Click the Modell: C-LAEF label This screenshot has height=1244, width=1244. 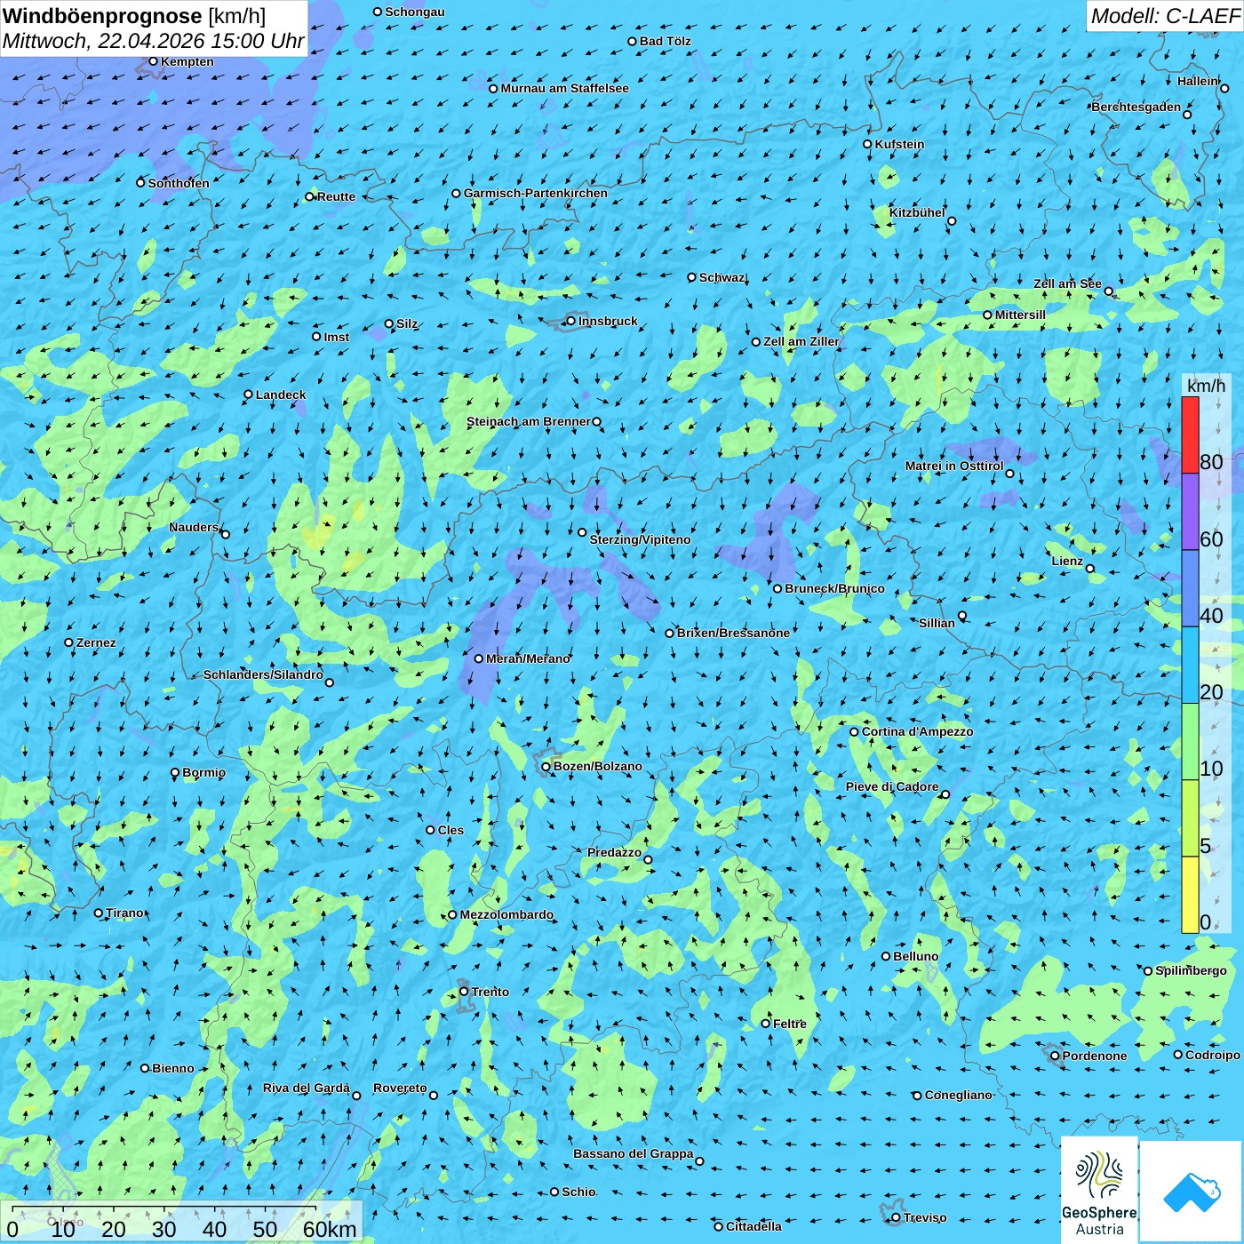tap(1165, 16)
